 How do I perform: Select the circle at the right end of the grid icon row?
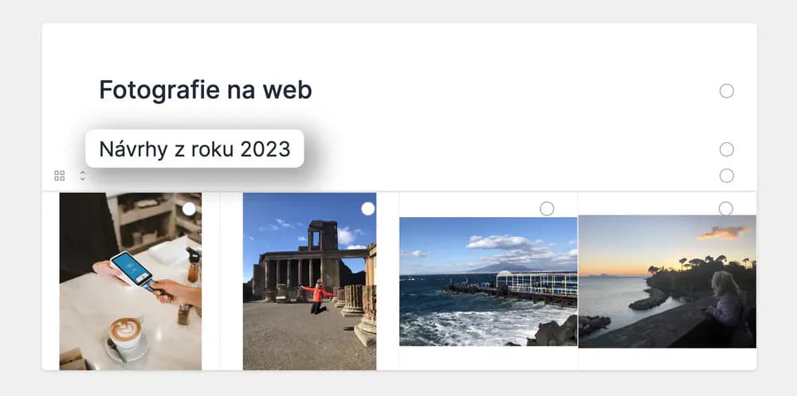pyautogui.click(x=726, y=176)
